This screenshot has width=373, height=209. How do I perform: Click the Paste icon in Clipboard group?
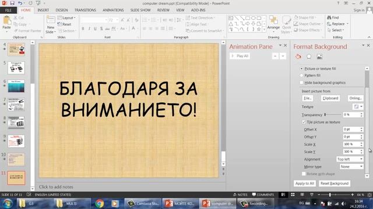pyautogui.click(x=6, y=21)
